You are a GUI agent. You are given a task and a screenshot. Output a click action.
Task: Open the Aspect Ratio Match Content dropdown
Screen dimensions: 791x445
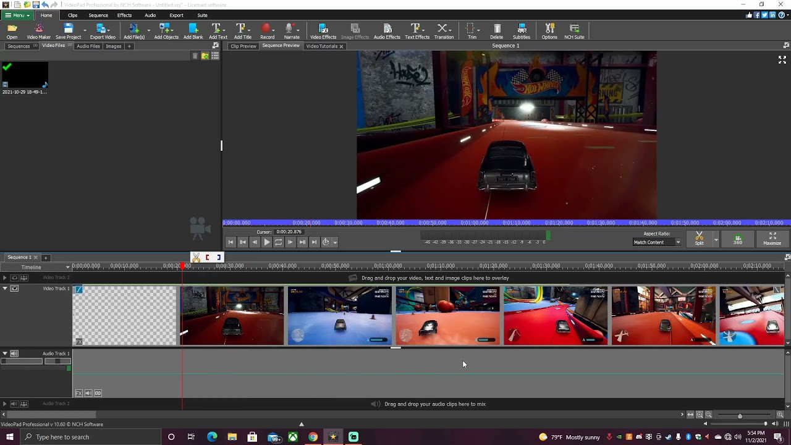point(656,242)
